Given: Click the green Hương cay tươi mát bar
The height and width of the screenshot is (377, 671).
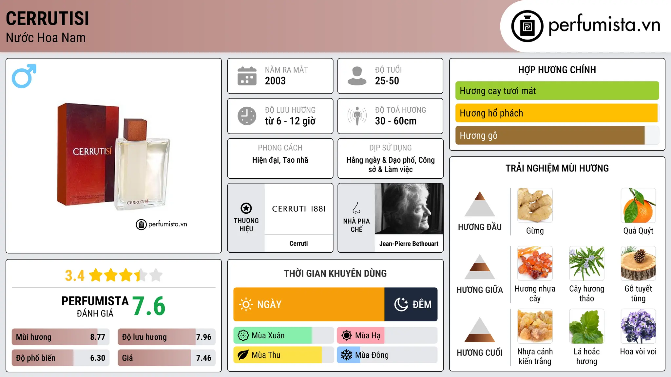Looking at the screenshot, I should pyautogui.click(x=557, y=91).
